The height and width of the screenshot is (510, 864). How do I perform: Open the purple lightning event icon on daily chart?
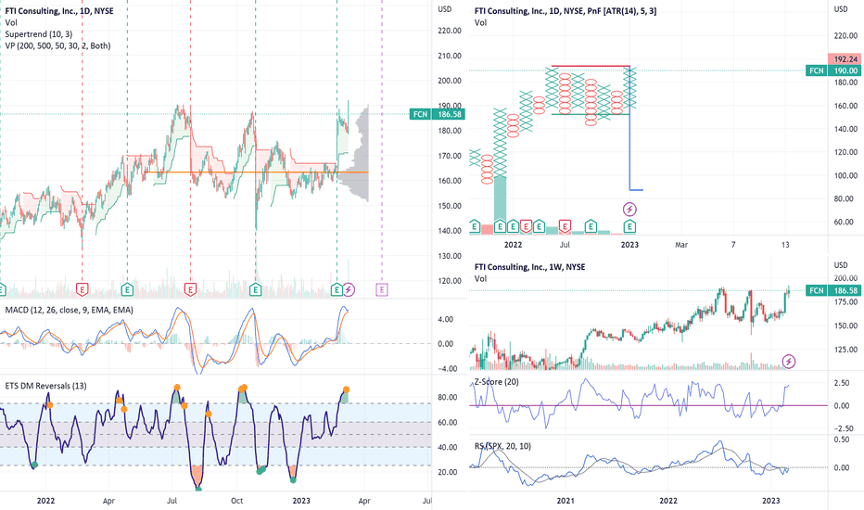click(349, 289)
